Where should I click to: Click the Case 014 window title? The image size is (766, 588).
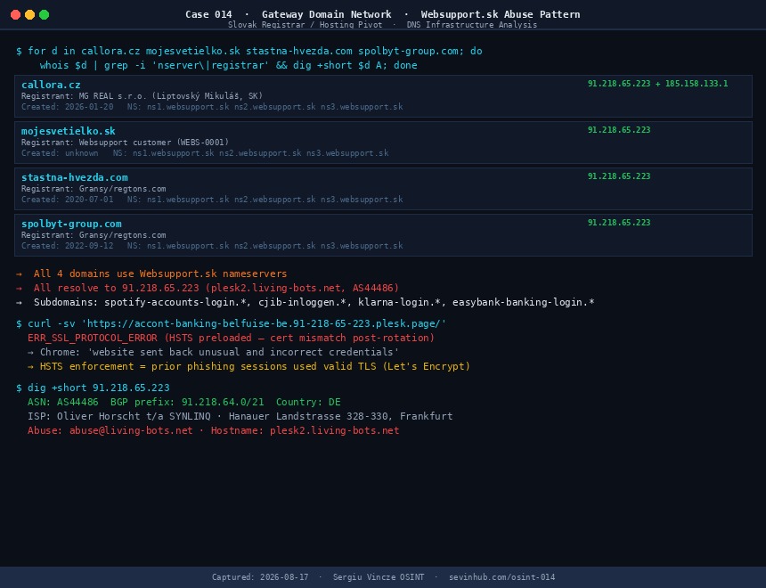[x=382, y=14]
